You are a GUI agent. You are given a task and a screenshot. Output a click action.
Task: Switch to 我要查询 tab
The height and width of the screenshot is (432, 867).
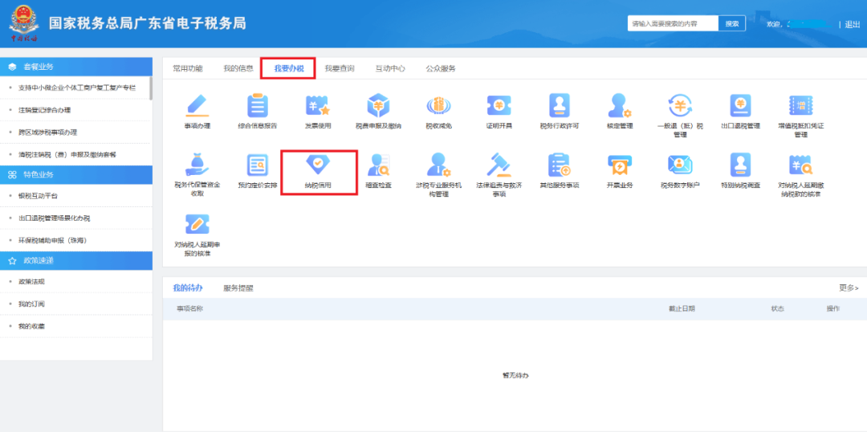tap(340, 68)
